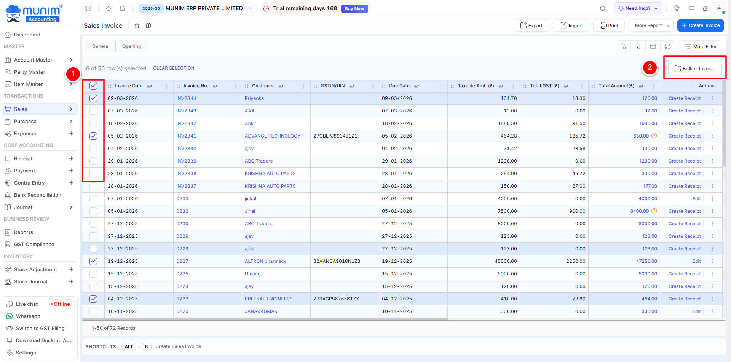Click the fullscreen expand icon above the table
The height and width of the screenshot is (362, 731).
pyautogui.click(x=668, y=46)
